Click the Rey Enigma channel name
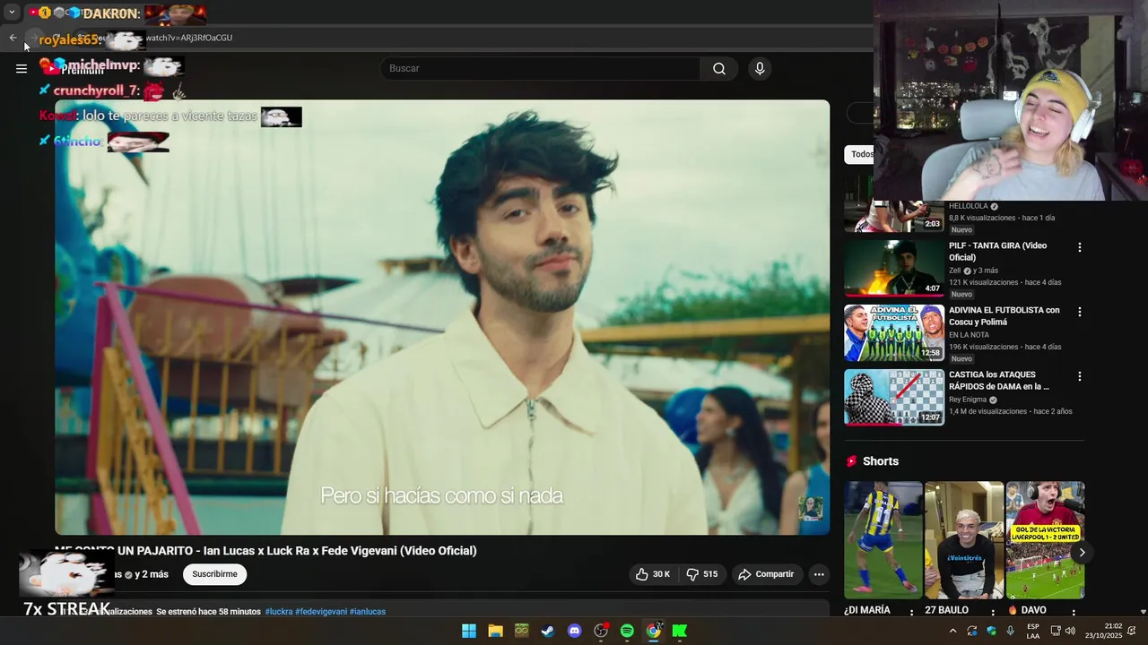1148x645 pixels. pos(968,400)
